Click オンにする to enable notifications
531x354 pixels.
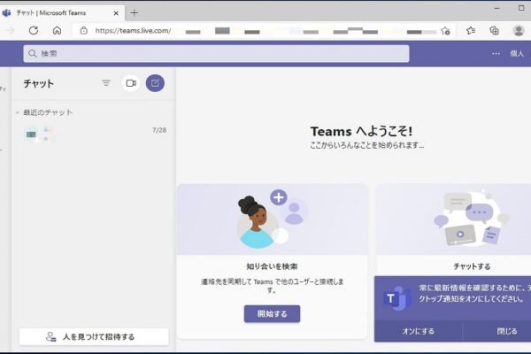[x=419, y=331]
